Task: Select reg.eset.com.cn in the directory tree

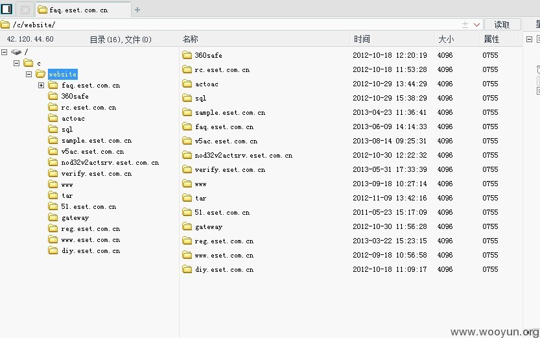Action: 91,229
